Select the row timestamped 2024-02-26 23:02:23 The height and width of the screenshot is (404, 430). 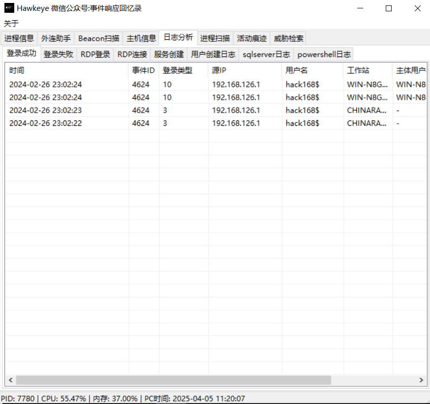point(216,110)
